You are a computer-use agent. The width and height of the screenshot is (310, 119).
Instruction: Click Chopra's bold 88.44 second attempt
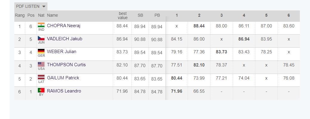pyautogui.click(x=199, y=26)
